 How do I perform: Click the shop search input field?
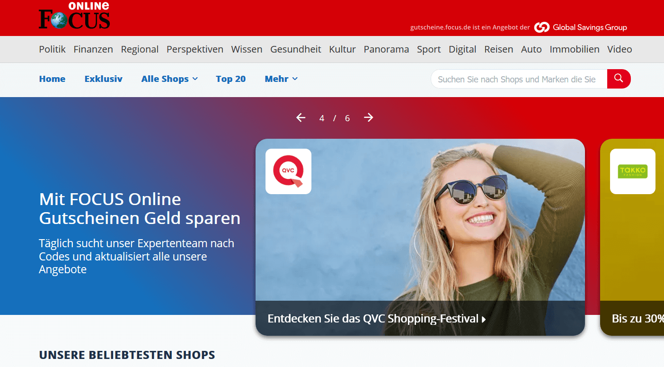click(518, 79)
